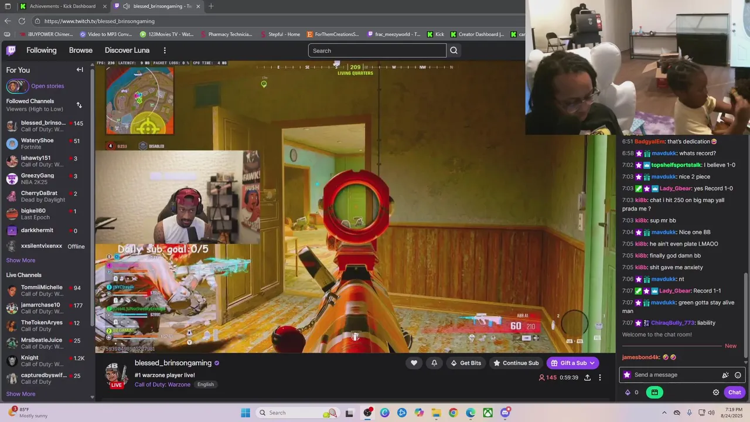Click the English language tag
The width and height of the screenshot is (750, 422).
tap(206, 384)
